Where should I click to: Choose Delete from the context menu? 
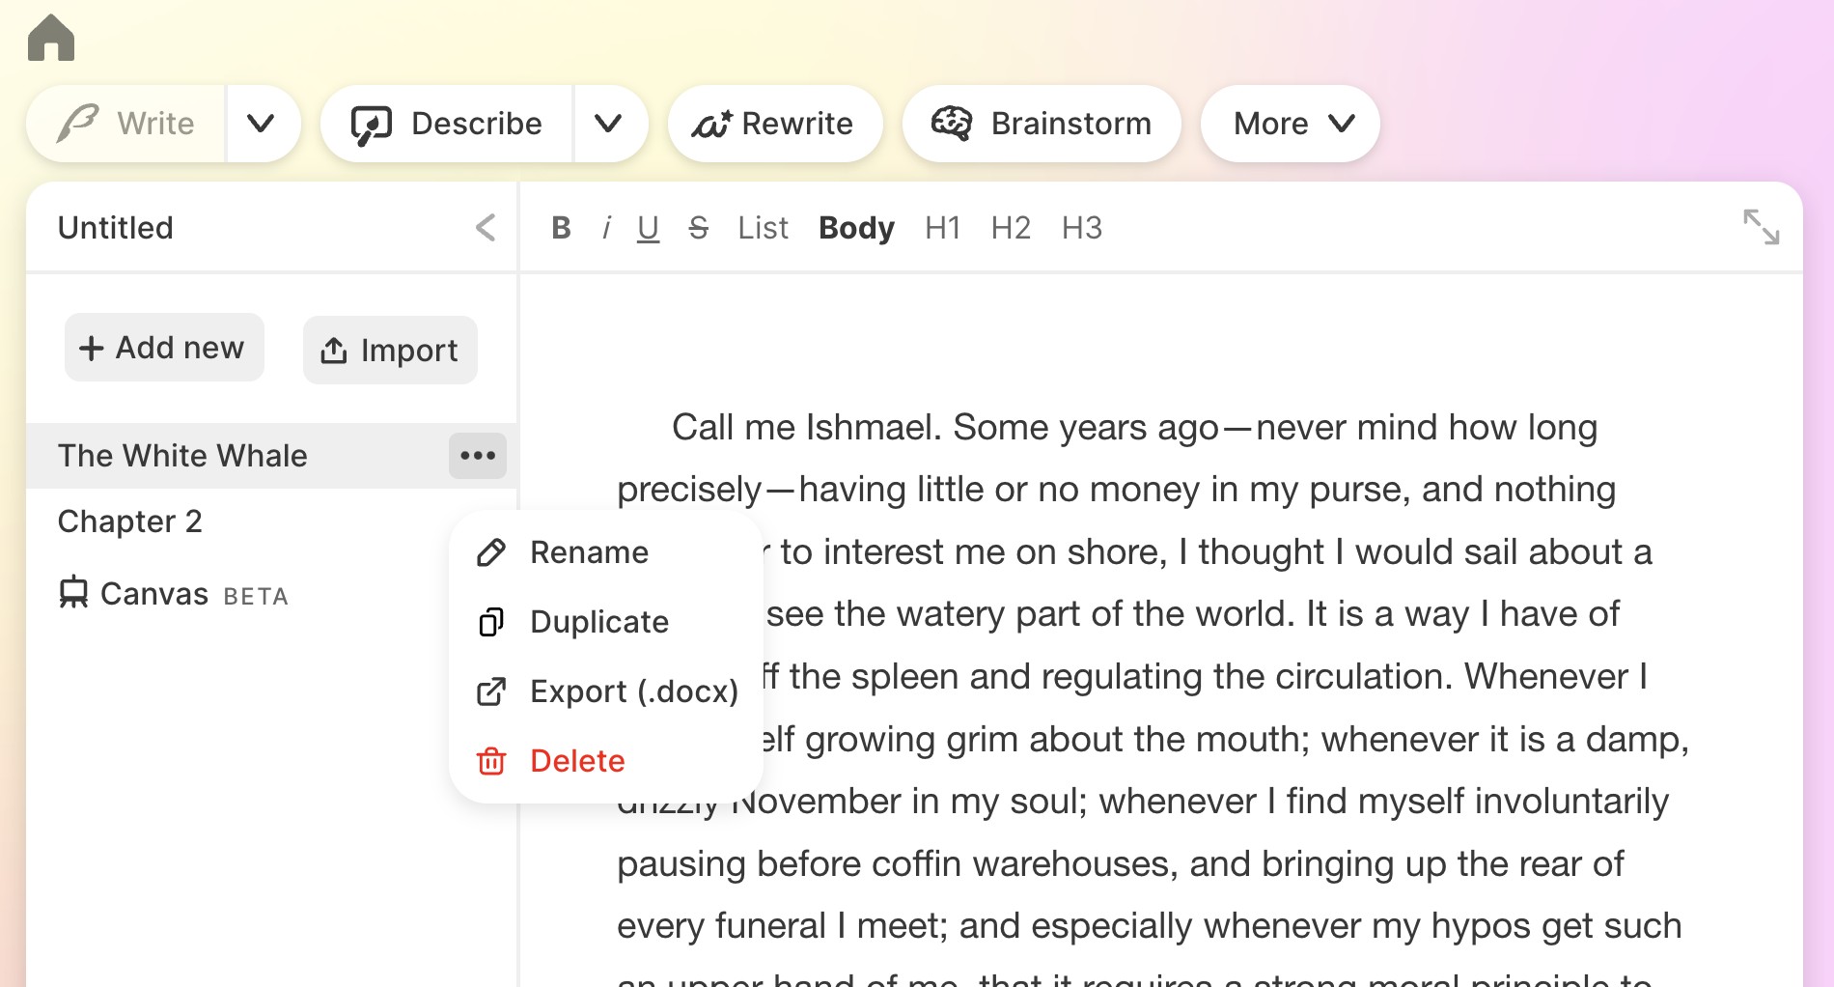[577, 761]
